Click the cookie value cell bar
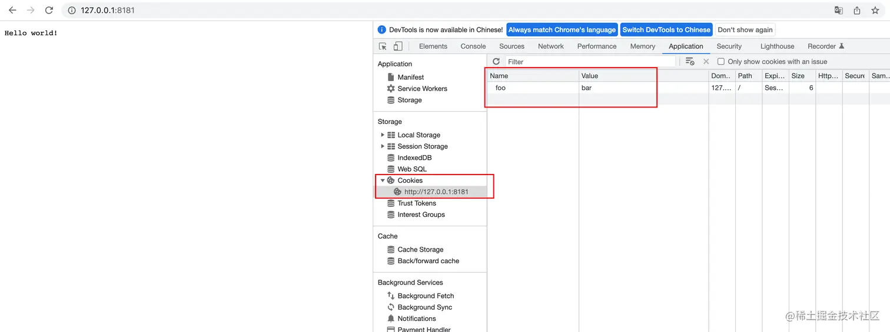 pos(644,88)
